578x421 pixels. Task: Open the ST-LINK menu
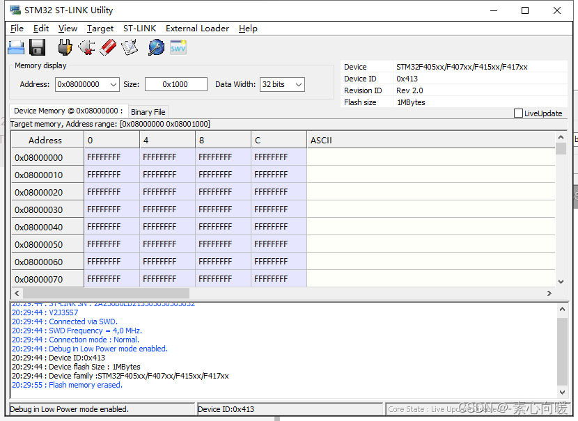pyautogui.click(x=140, y=29)
